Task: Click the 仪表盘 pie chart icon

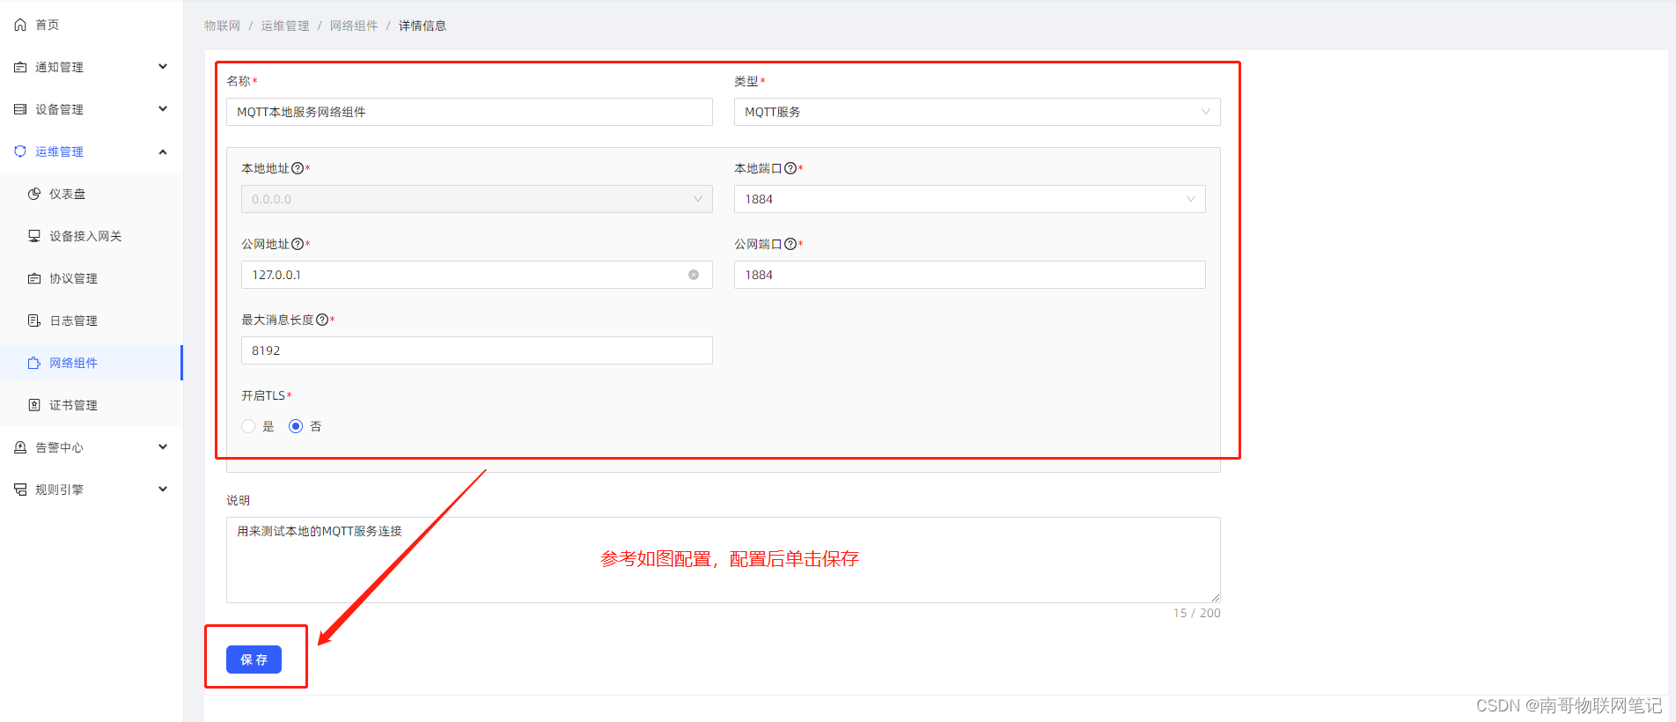Action: coord(34,194)
